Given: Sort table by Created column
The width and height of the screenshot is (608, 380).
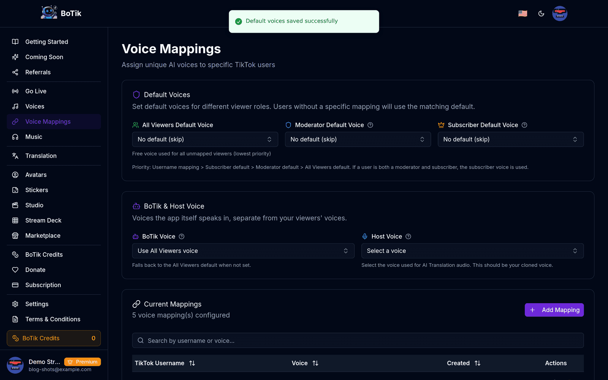Looking at the screenshot, I should [x=464, y=363].
